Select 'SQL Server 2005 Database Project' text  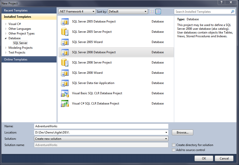tap(94, 21)
